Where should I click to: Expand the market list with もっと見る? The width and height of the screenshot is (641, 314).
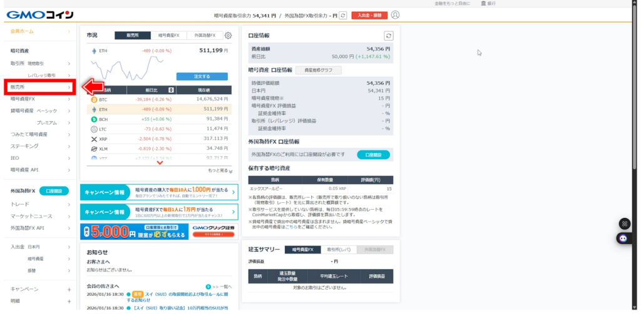220,170
